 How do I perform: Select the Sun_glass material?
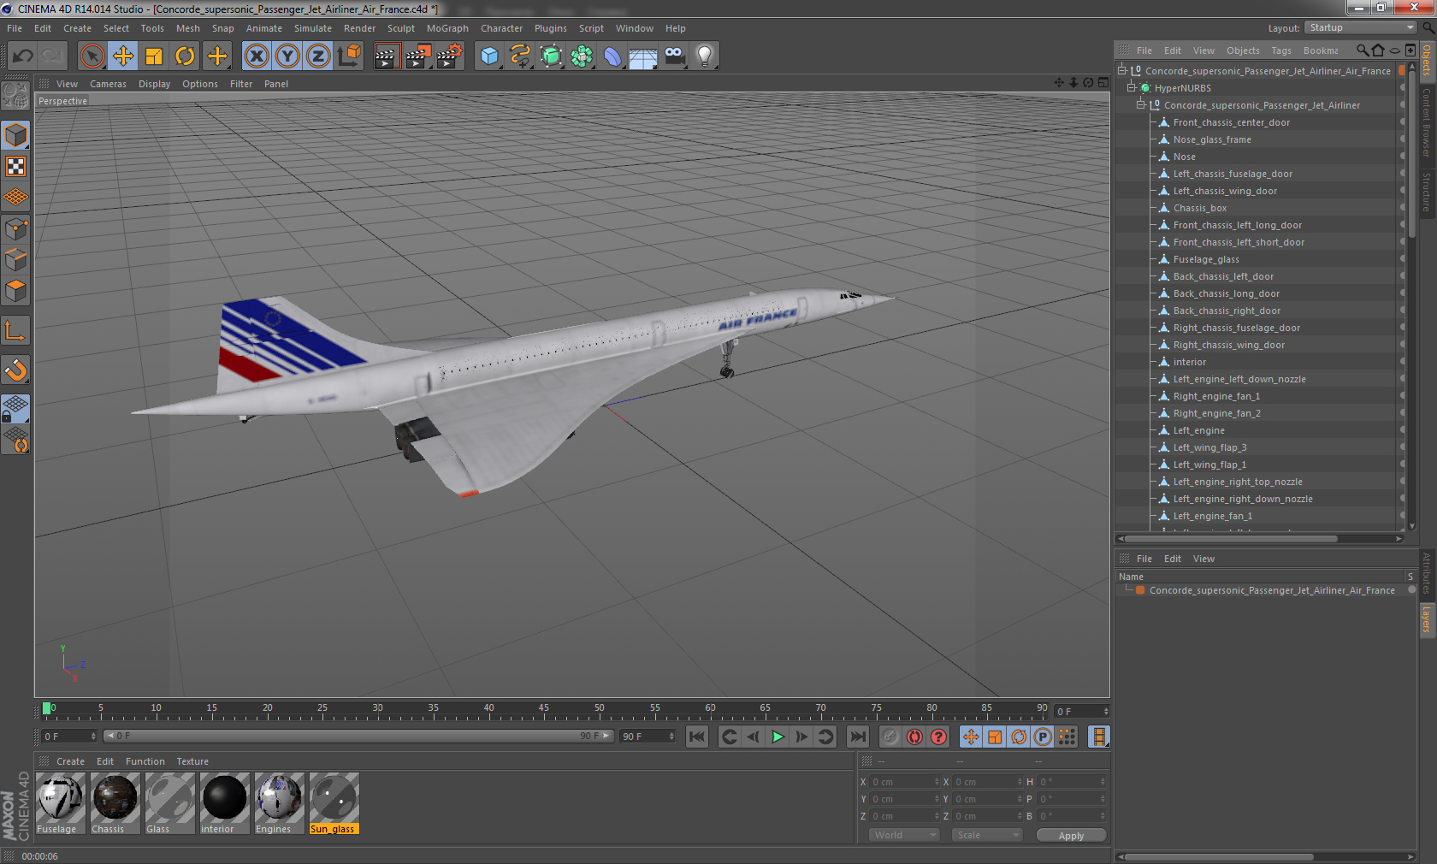334,802
